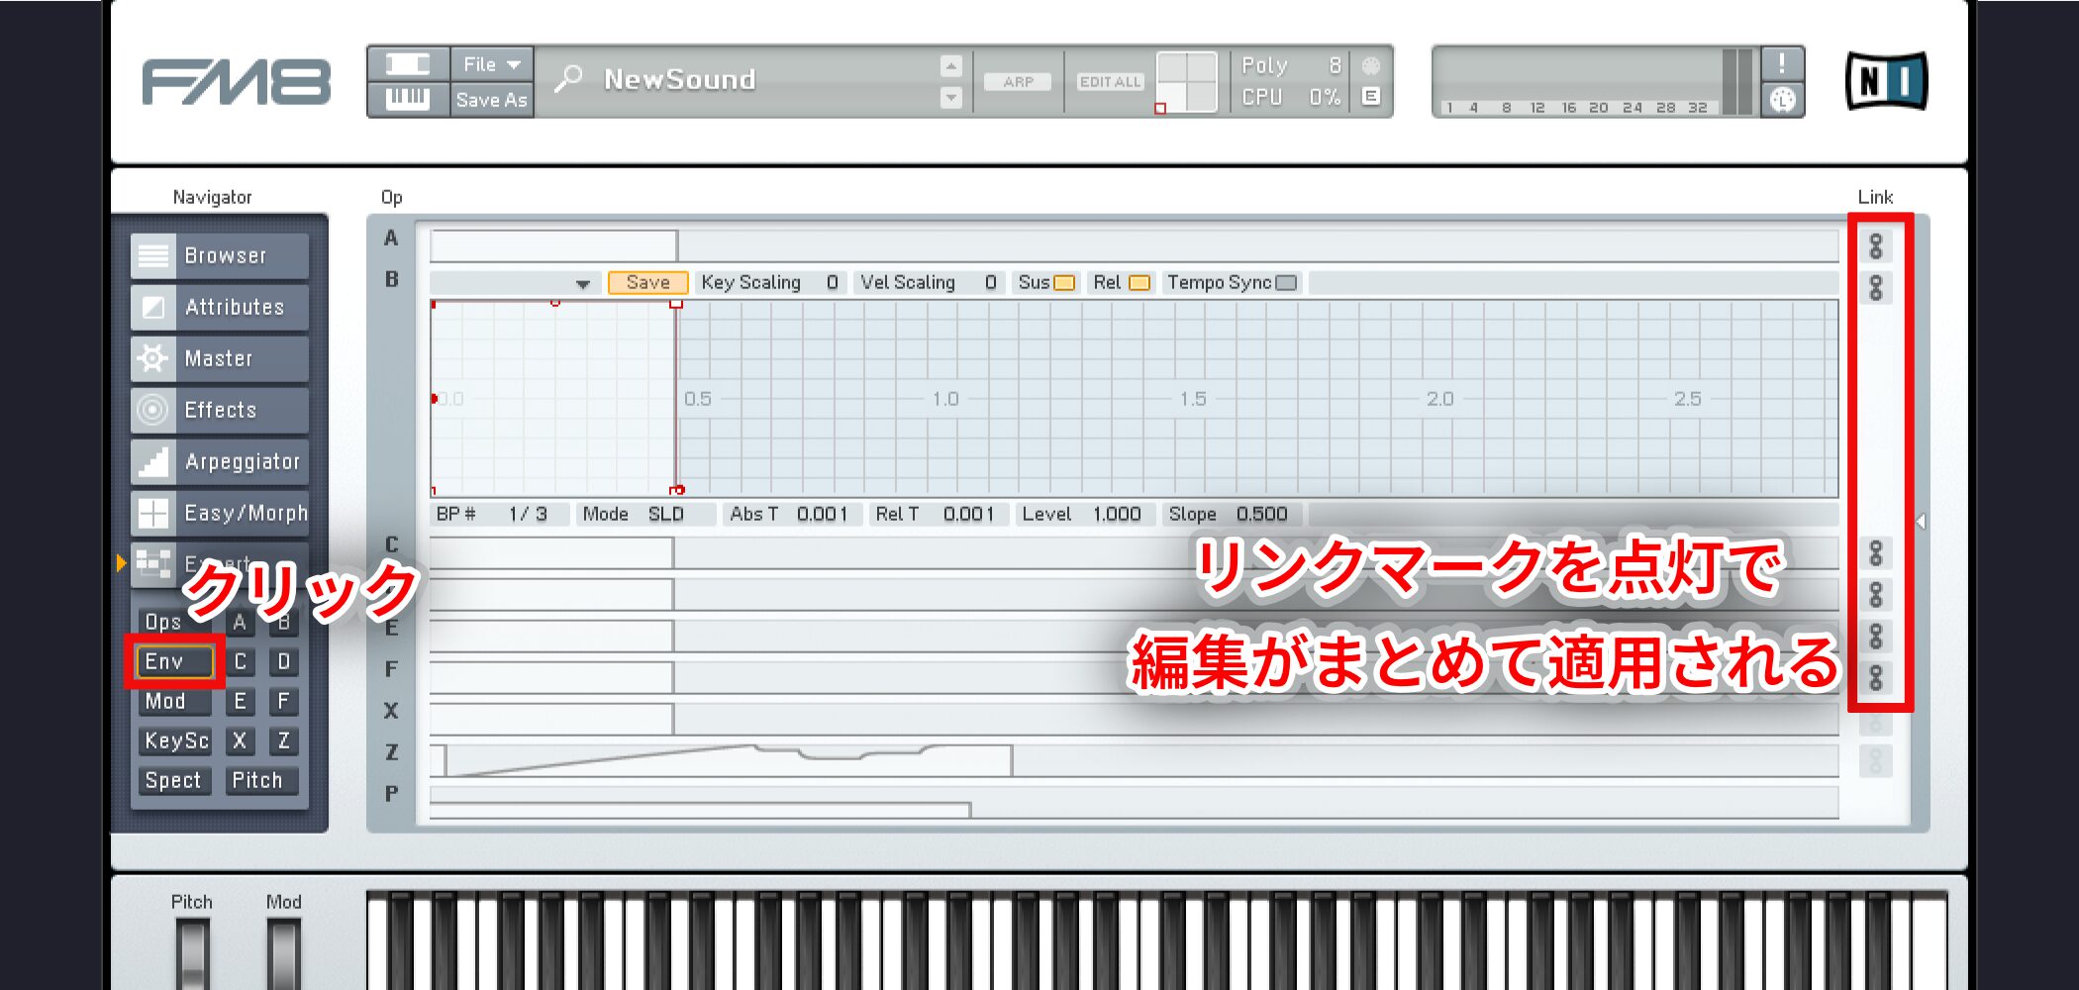The width and height of the screenshot is (2079, 990).
Task: Toggle link icon for operator B
Action: [x=1875, y=287]
